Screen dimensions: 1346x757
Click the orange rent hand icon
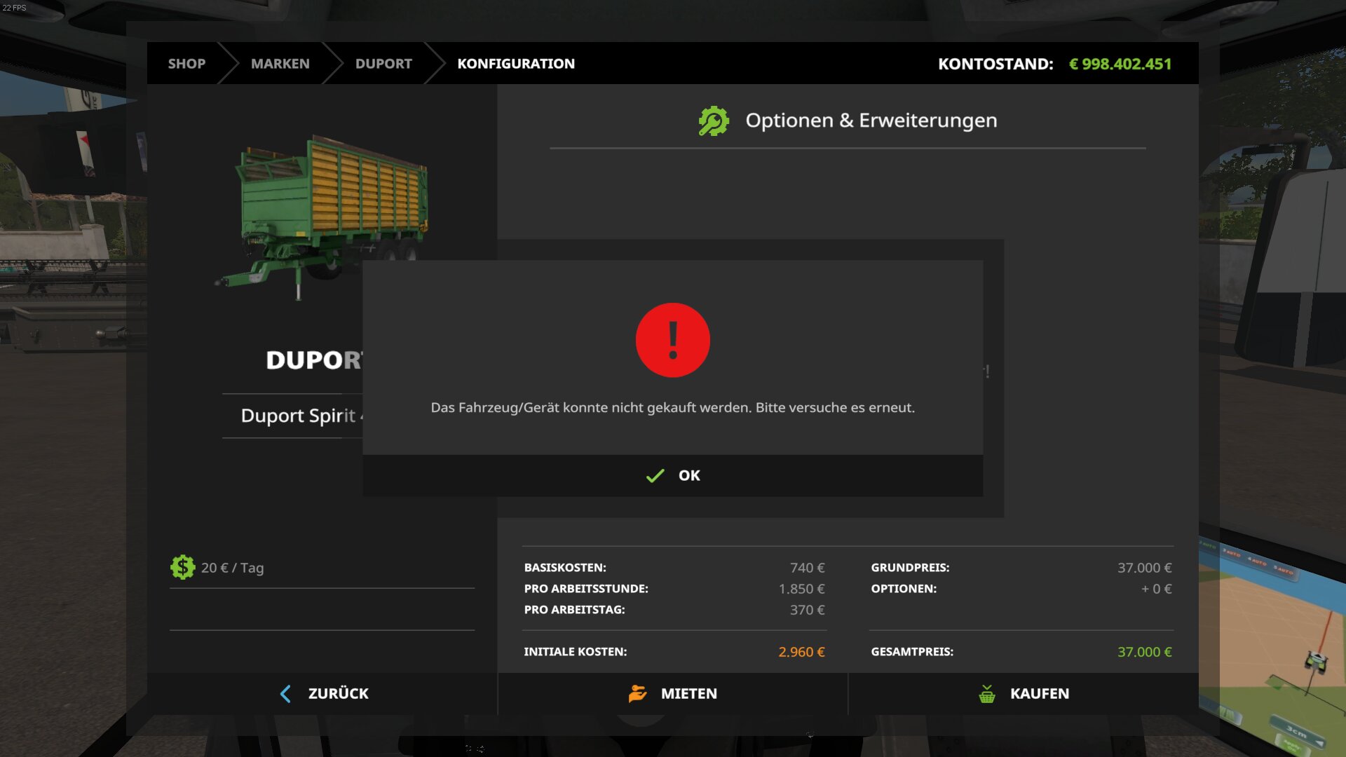637,694
